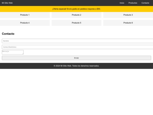This screenshot has width=153, height=115.
Task: Open the Inicio navigation link
Action: 122,3
